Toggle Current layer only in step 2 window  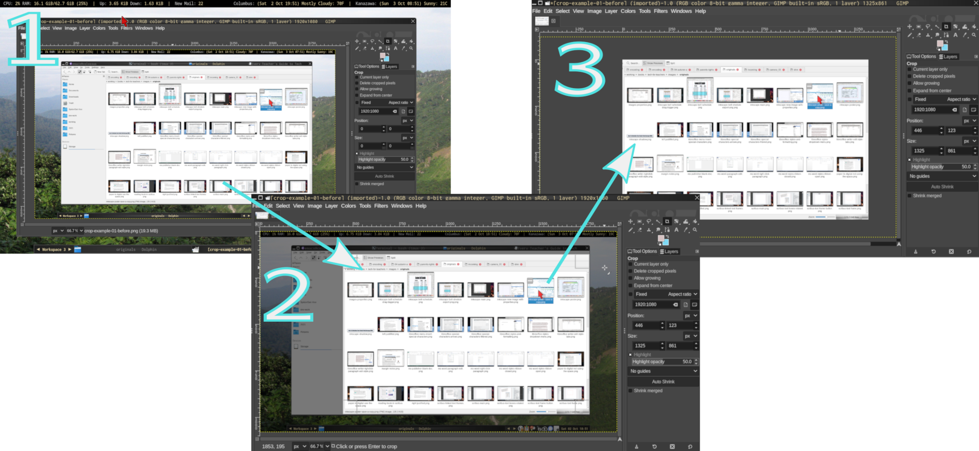coord(630,264)
